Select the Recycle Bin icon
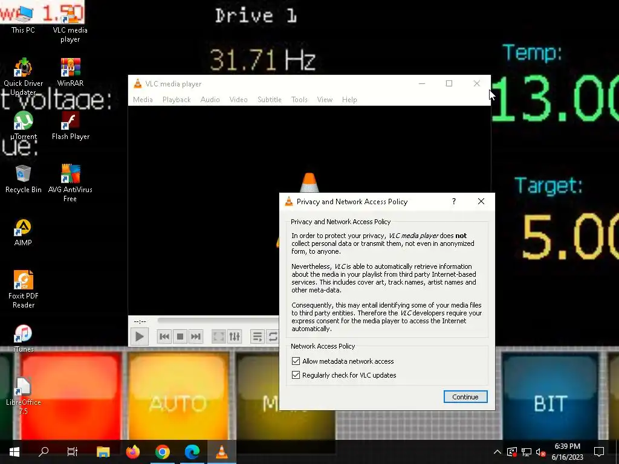Screen dimensions: 619x464 click(x=23, y=179)
